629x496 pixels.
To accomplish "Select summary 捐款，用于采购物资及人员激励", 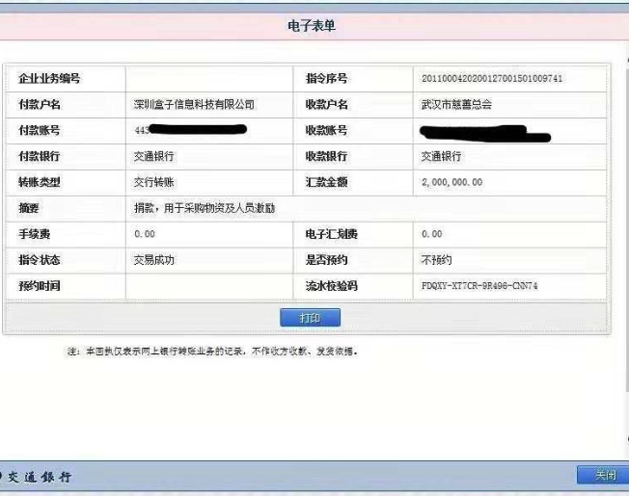I will click(x=205, y=208).
